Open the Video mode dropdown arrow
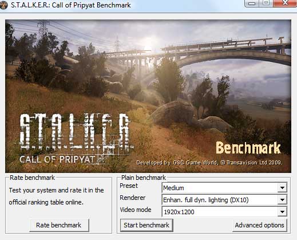 [x=282, y=212]
